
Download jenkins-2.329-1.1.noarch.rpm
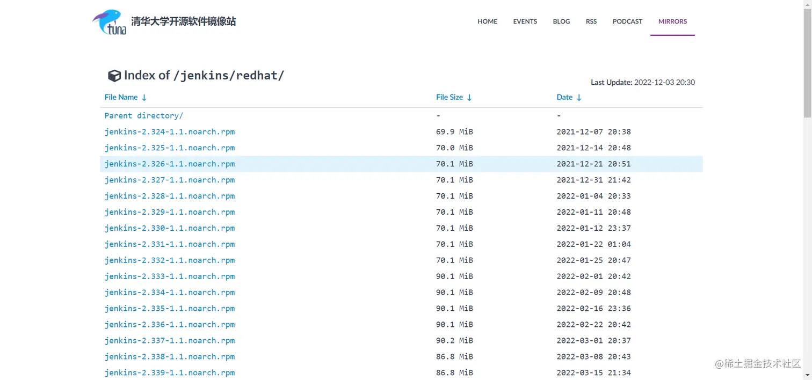(x=170, y=212)
